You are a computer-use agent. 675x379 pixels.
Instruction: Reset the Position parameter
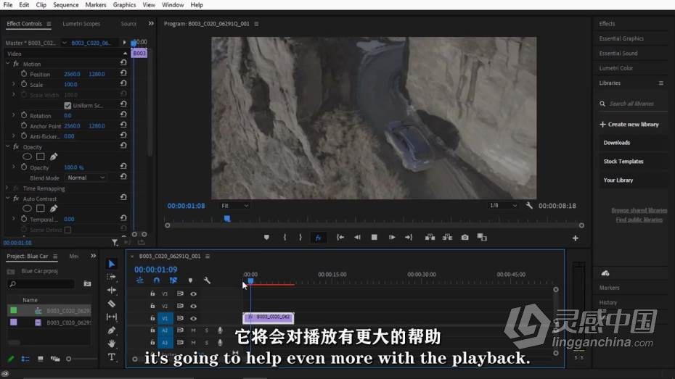click(123, 74)
